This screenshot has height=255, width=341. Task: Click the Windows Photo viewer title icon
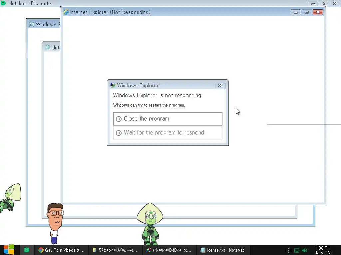click(x=32, y=24)
